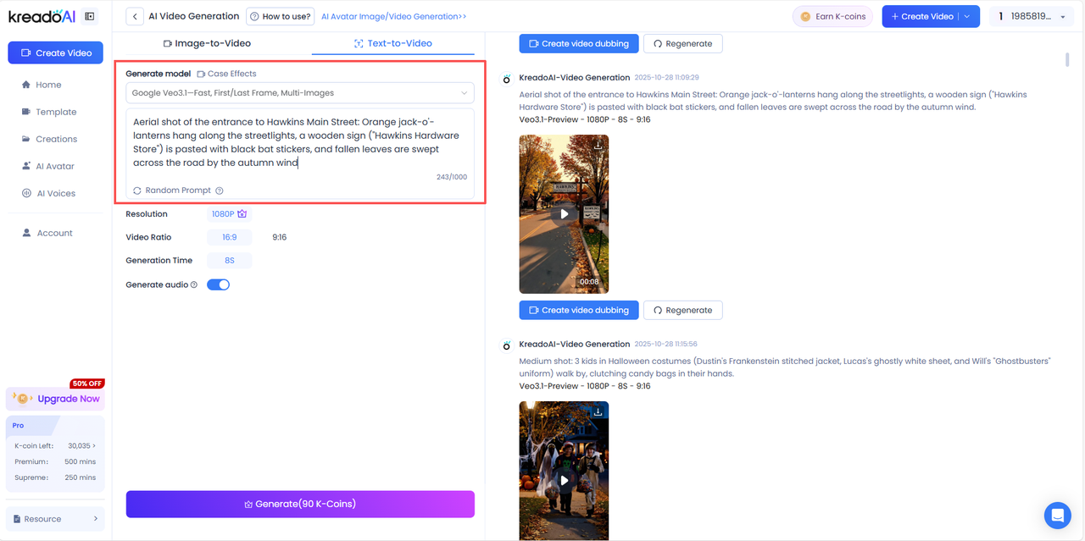Click the Random Prompt refresh icon

(137, 190)
